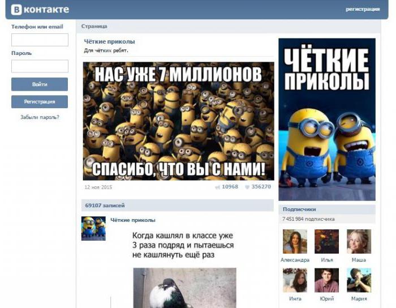Viewport: 396px width, 308px height.
Task: Open the 12 ноя 2015 post date
Action: (x=98, y=187)
